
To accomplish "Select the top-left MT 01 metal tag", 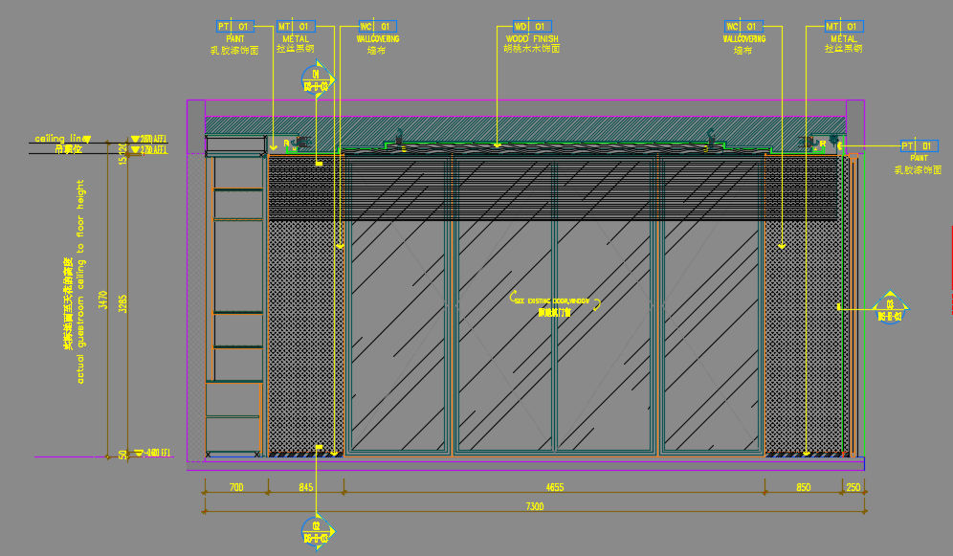I will [295, 26].
